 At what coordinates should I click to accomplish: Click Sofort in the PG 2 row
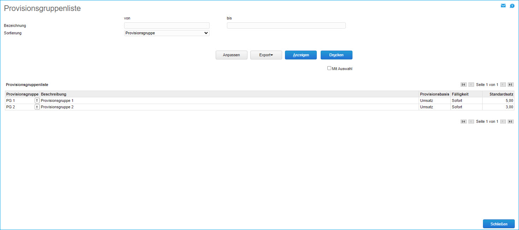(457, 107)
